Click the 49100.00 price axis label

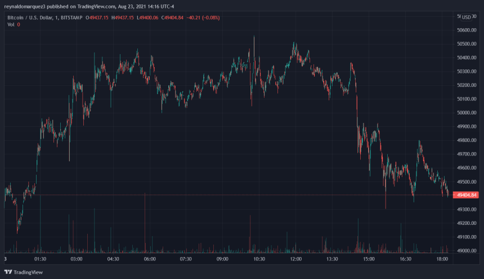467,237
